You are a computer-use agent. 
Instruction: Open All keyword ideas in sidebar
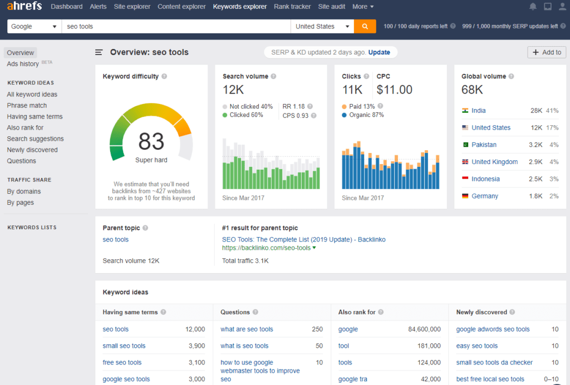point(32,95)
